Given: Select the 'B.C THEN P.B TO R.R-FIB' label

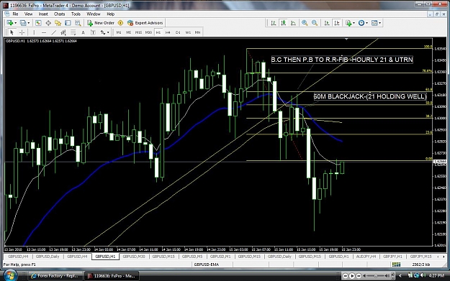Looking at the screenshot, I should tap(342, 60).
